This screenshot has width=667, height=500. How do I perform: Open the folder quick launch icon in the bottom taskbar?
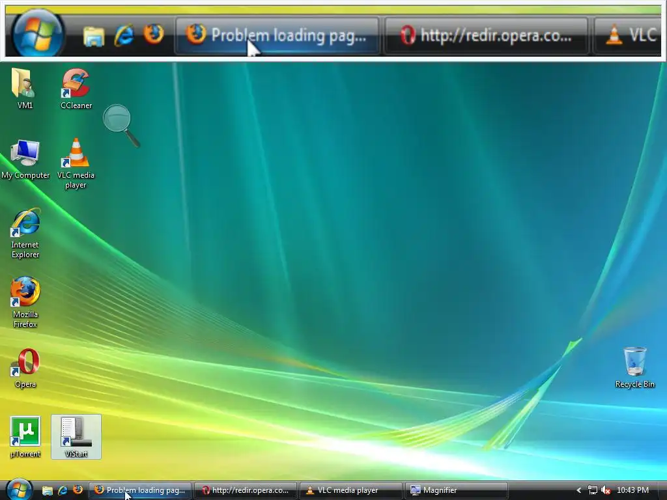47,491
